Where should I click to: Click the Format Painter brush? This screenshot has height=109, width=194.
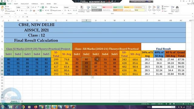coord(6,11)
